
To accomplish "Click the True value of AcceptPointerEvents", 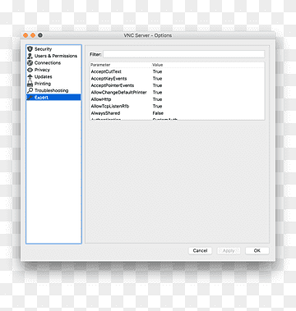I will pos(158,85).
